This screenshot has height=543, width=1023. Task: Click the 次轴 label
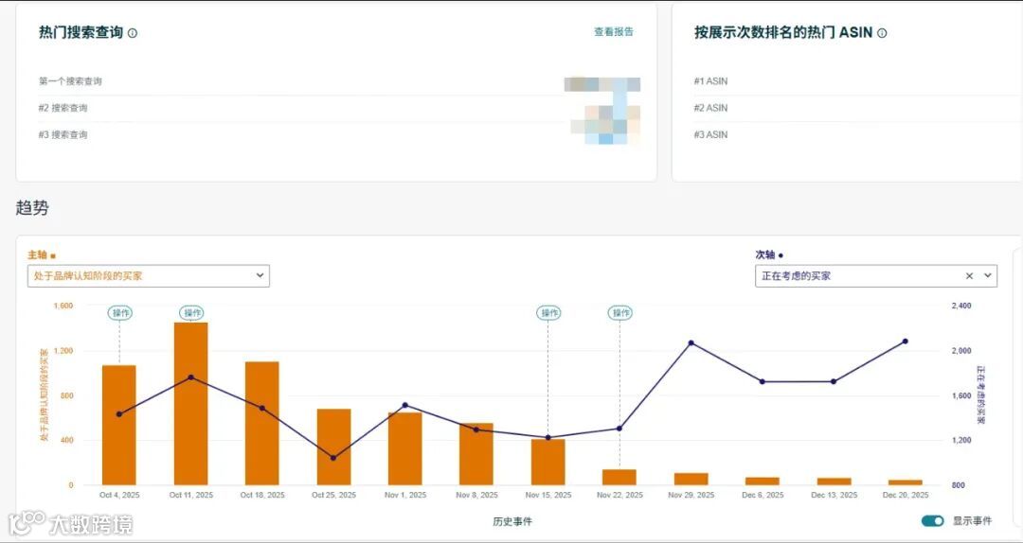point(765,254)
